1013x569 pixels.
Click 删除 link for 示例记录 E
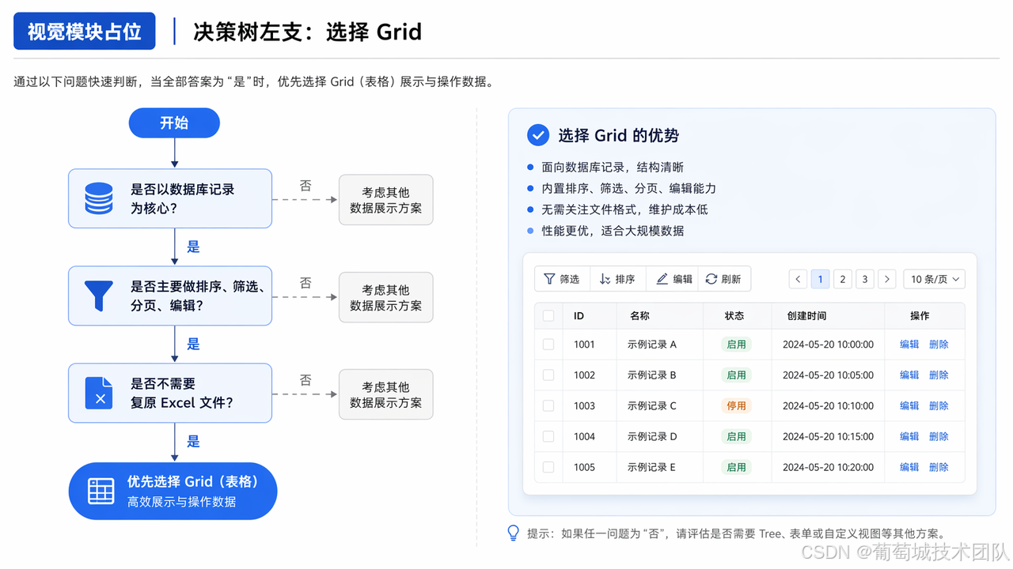[x=939, y=467]
